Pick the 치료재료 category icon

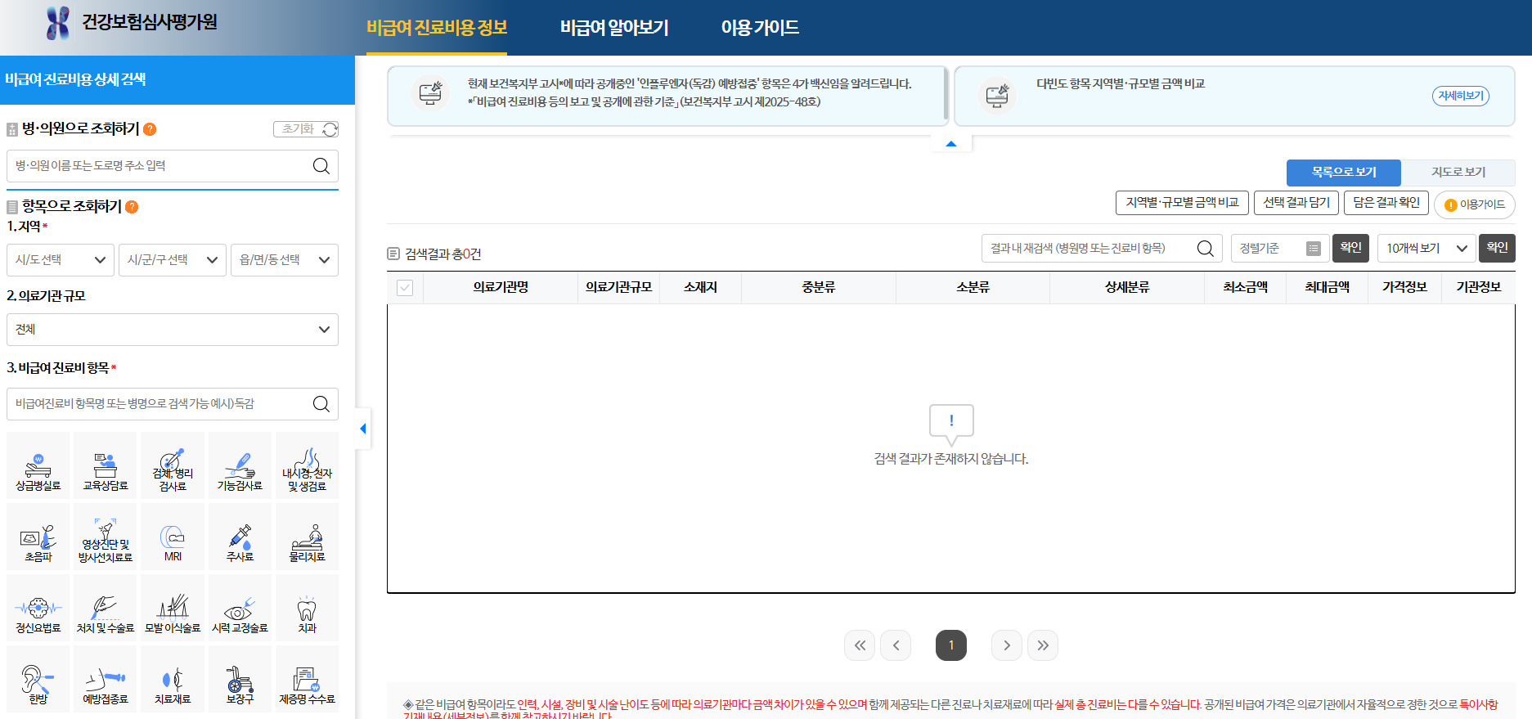(173, 679)
